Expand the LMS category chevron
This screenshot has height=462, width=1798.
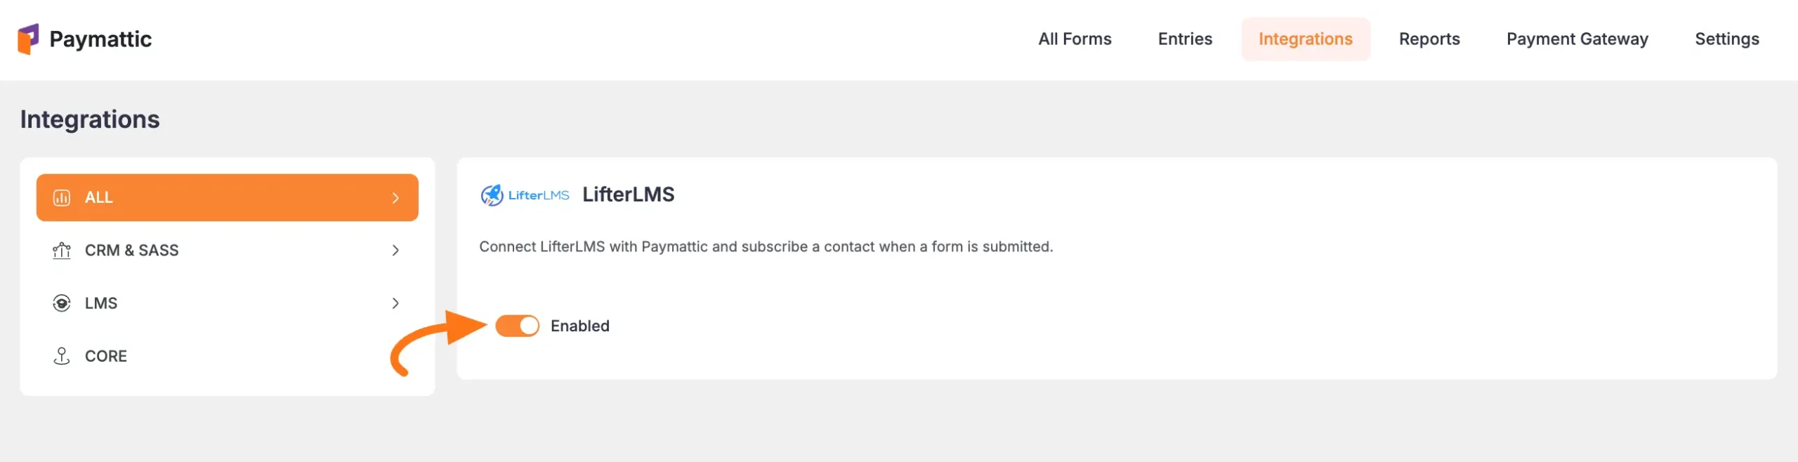pyautogui.click(x=397, y=303)
